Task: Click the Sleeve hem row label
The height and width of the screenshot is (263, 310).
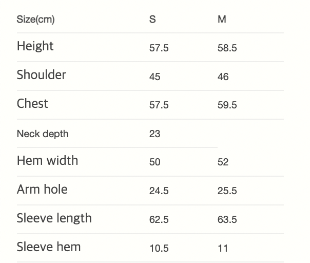Action: (x=49, y=247)
